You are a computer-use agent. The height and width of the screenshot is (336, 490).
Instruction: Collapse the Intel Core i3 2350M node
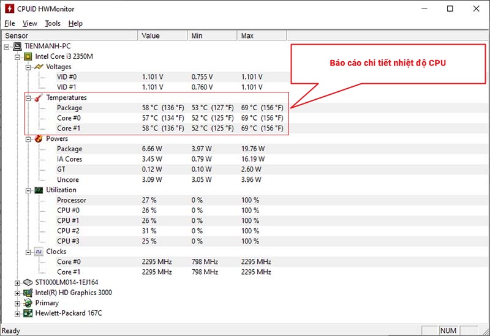pos(18,57)
